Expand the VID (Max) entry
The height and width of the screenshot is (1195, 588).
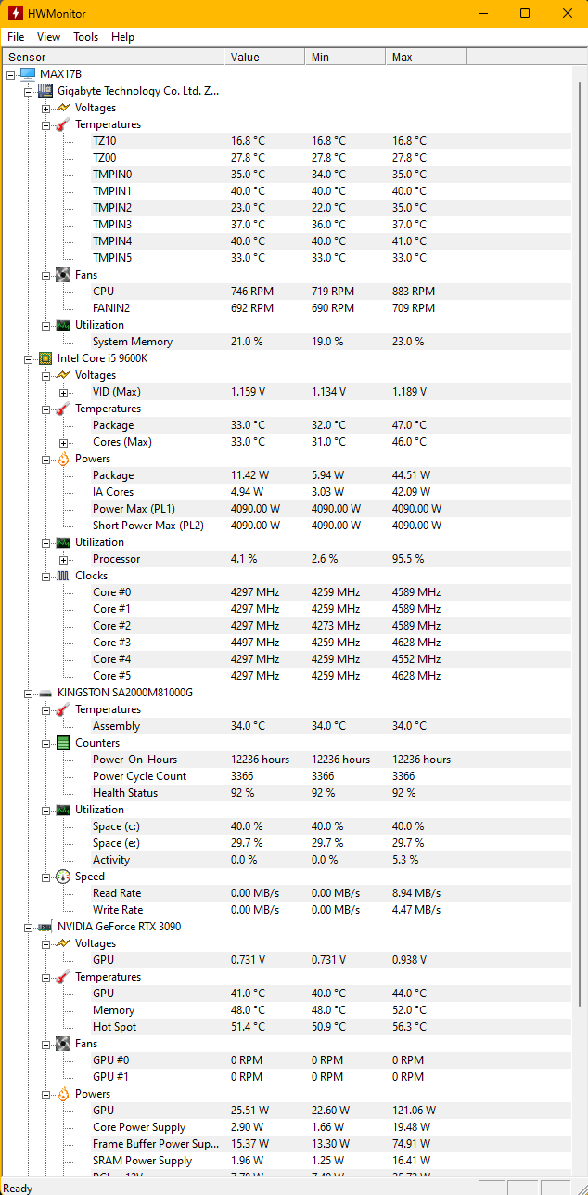tap(63, 393)
